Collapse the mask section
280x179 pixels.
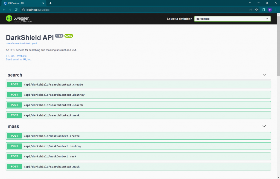point(264,126)
